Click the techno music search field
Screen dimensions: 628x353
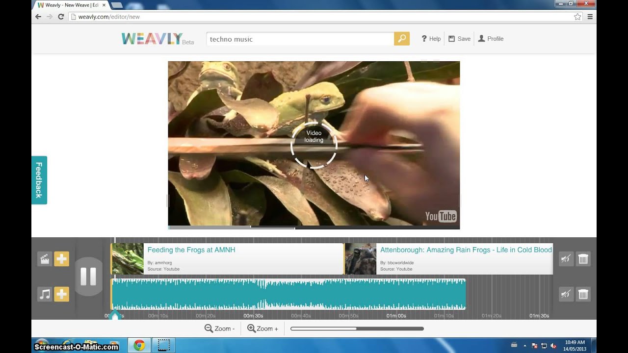300,39
